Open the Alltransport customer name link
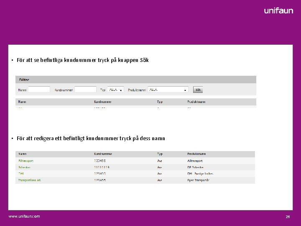The width and height of the screenshot is (301, 226). [26, 161]
